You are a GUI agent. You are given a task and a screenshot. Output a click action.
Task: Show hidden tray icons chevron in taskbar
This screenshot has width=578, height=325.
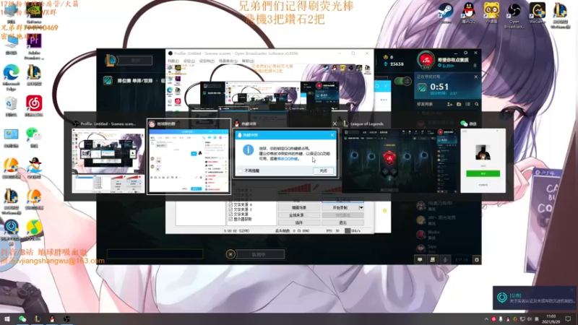pos(486,319)
